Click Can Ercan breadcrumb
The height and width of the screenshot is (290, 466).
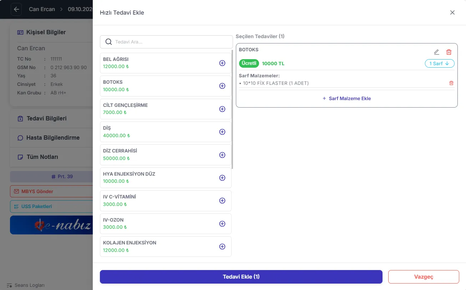pyautogui.click(x=42, y=9)
